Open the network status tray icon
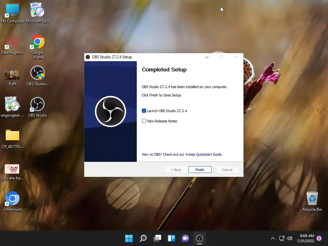The width and height of the screenshot is (328, 246). [x=282, y=238]
